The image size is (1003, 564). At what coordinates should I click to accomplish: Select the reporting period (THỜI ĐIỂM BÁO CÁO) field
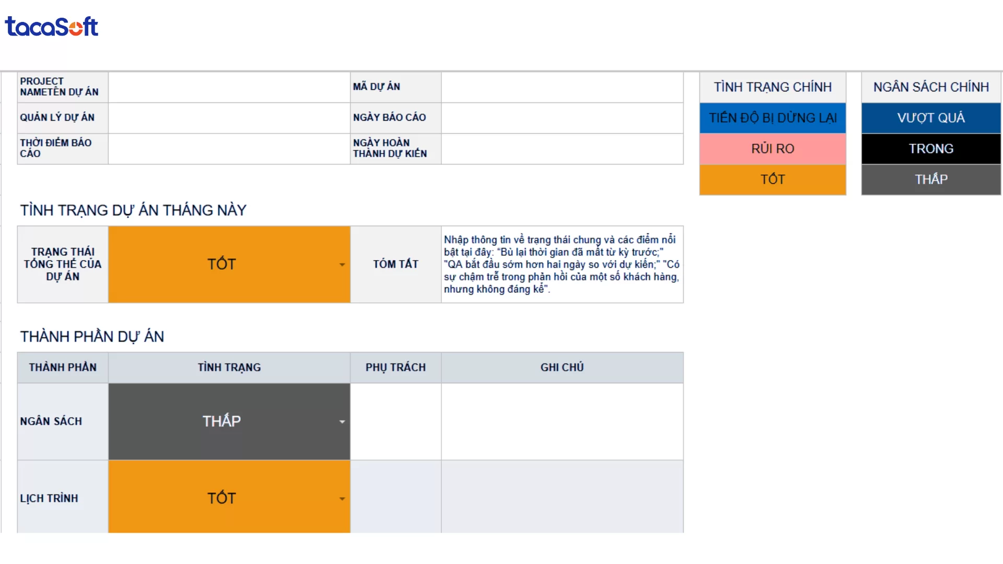(229, 149)
